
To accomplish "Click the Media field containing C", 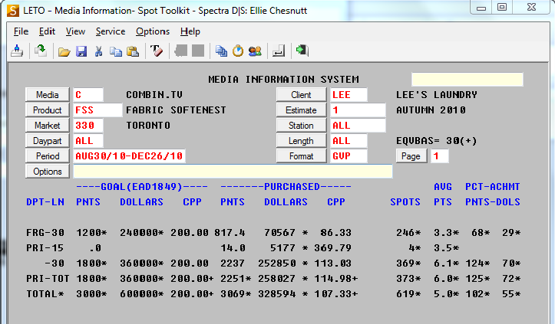I will point(88,95).
